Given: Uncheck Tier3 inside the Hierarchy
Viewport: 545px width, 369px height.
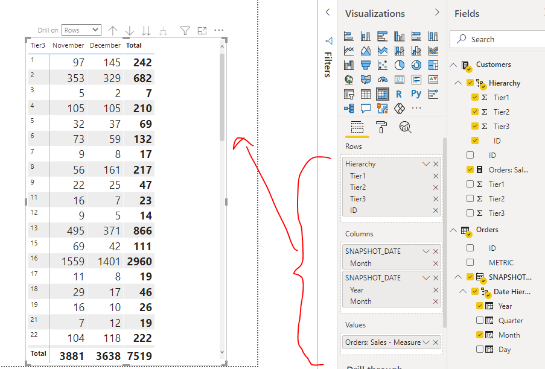Looking at the screenshot, I should point(475,126).
